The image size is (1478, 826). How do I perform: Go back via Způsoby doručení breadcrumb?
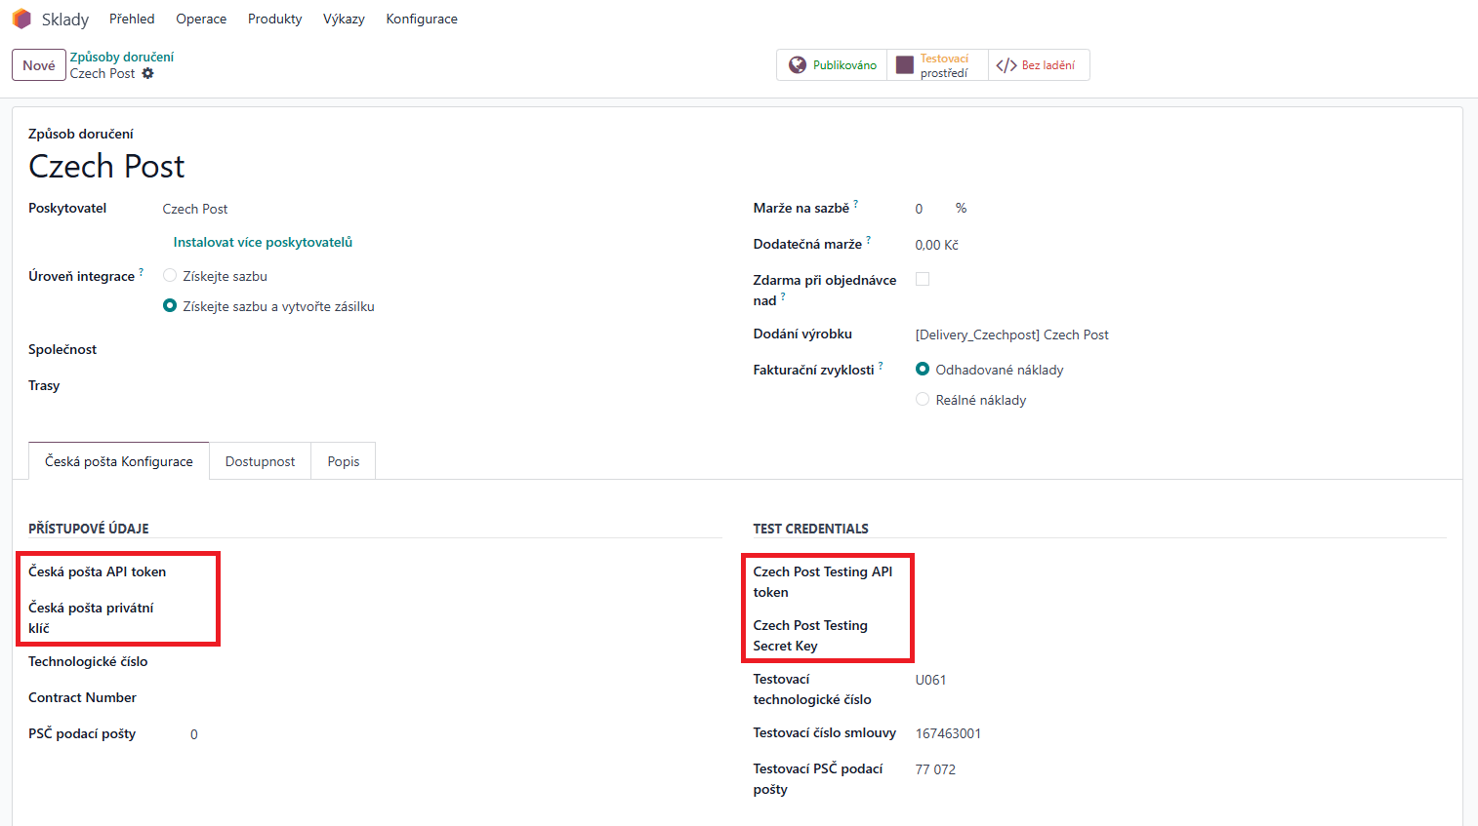(122, 57)
